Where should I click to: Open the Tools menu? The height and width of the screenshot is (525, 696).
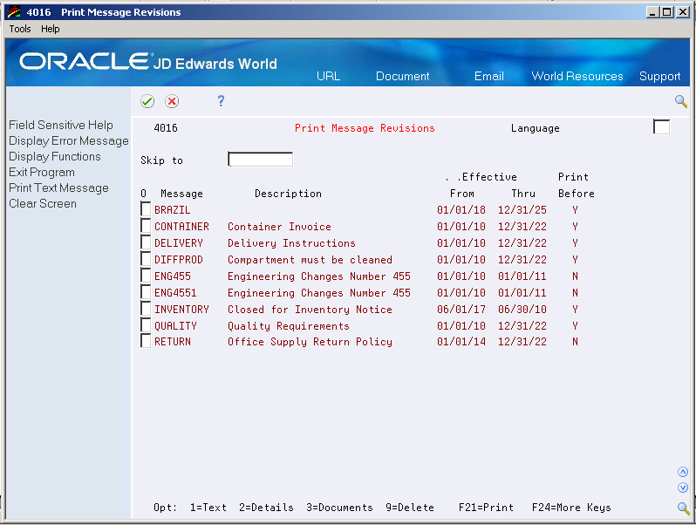point(20,29)
